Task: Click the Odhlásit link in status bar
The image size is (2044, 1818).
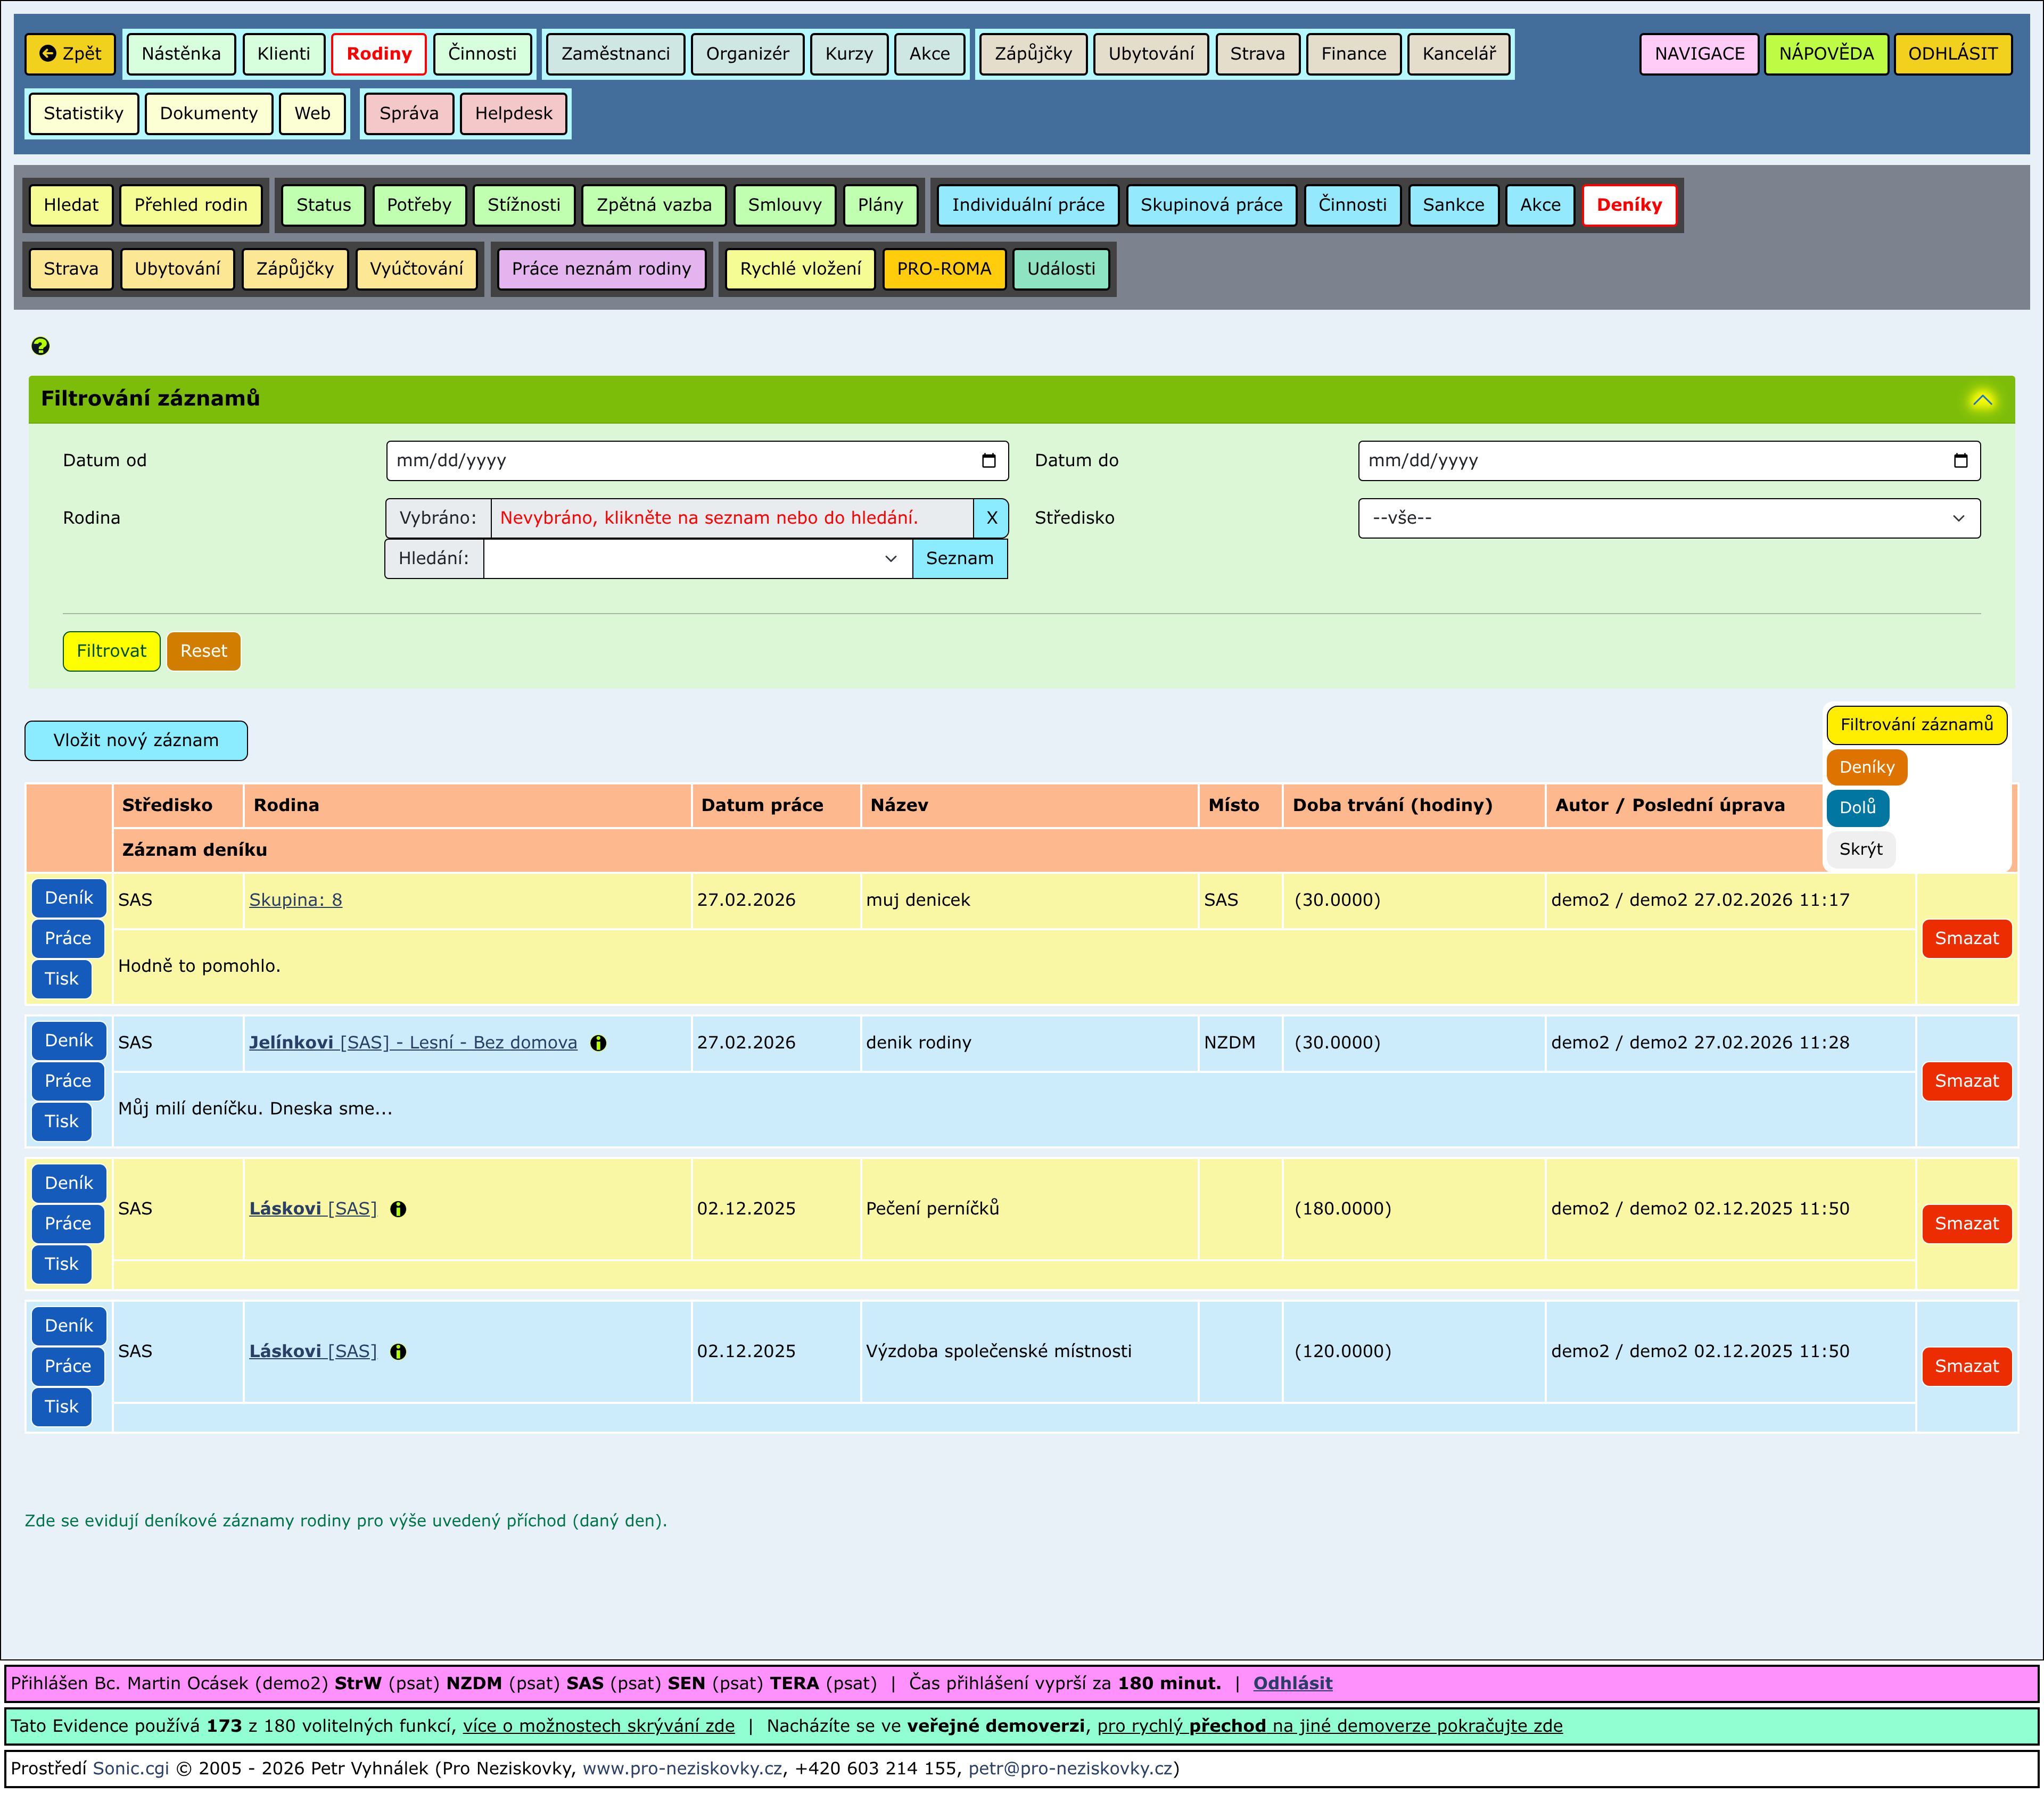Action: click(x=1292, y=1683)
